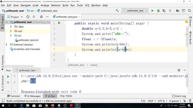The image size is (193, 108).
Task: Click the Build project hammer icon
Action: (x=117, y=11)
